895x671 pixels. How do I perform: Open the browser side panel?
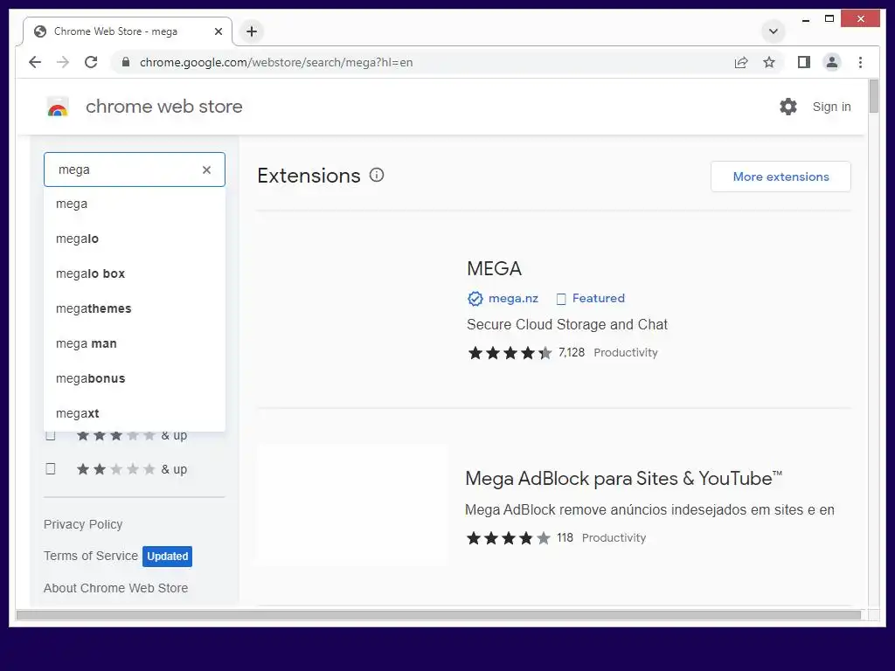point(804,62)
